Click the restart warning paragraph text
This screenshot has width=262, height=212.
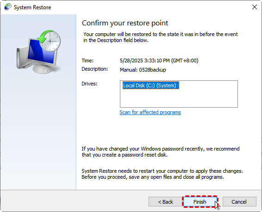(162, 174)
